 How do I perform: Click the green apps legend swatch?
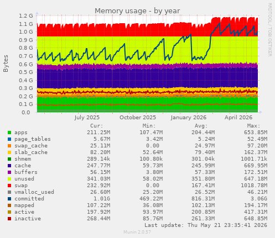9,133
